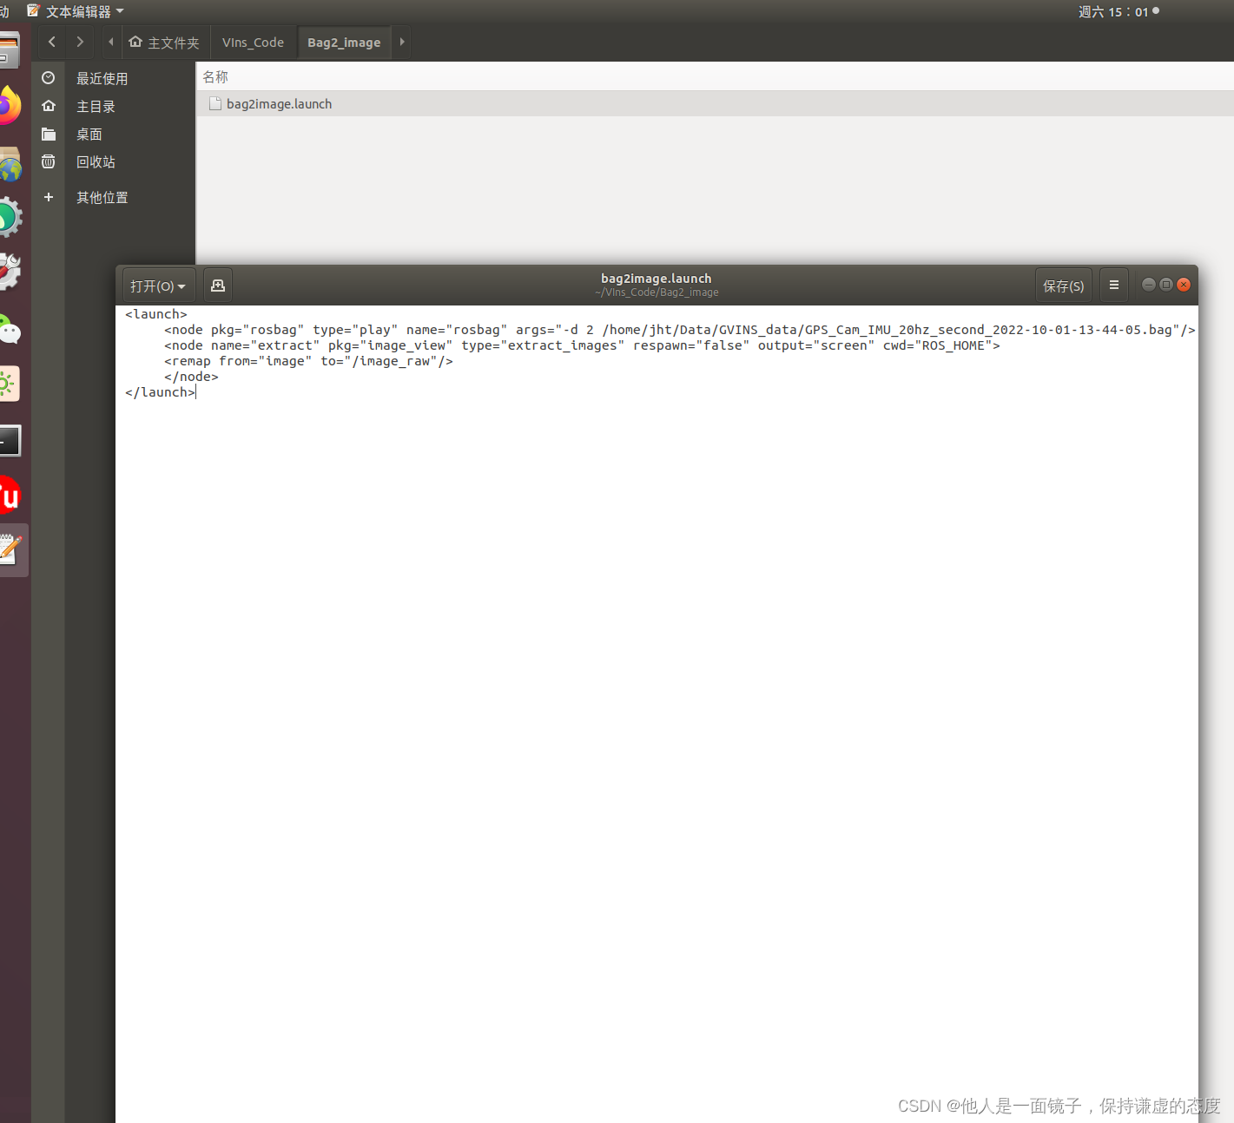Open the bag2image.launch file in the list
This screenshot has width=1234, height=1123.
click(x=279, y=103)
